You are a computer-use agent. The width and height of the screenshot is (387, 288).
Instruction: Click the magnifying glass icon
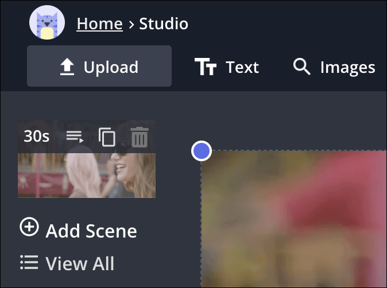point(301,67)
